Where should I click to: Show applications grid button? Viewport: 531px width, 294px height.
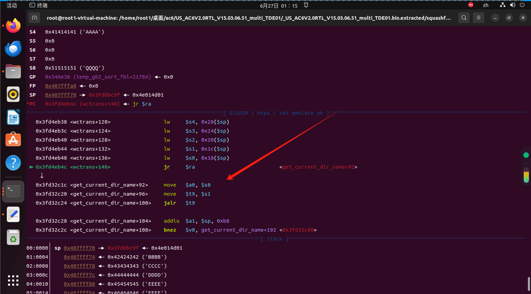click(x=13, y=280)
